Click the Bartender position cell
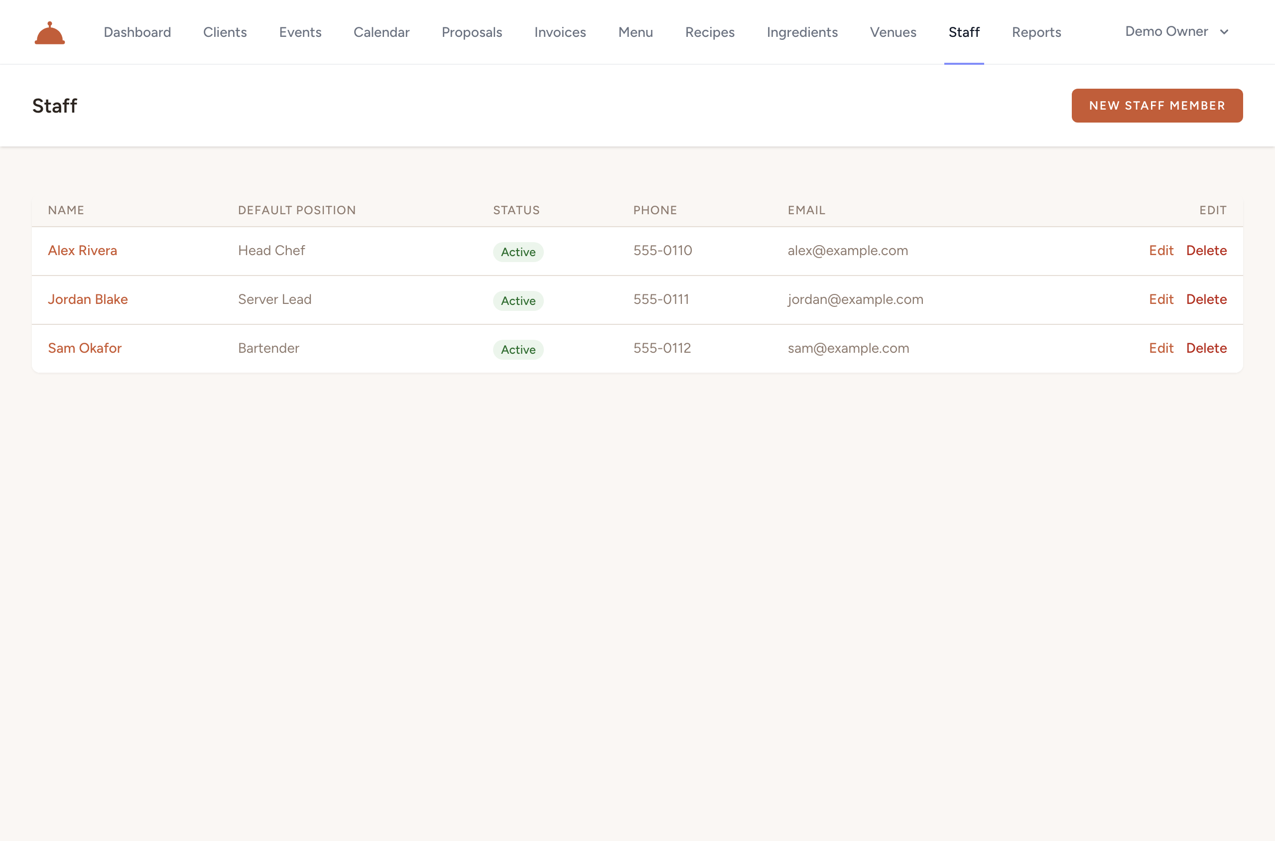Screen dimensions: 1275x841 point(268,348)
